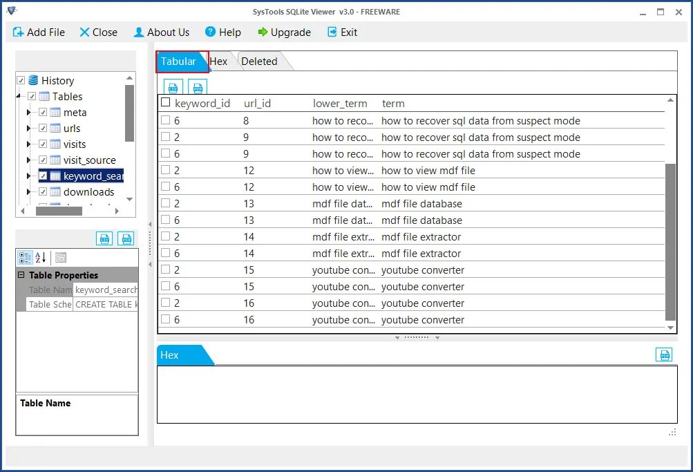Sort by the lower_term column header
The image size is (693, 472).
340,104
